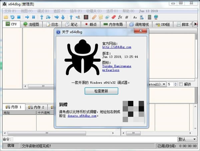Click the donate.x64dbg.com link

click(x=82, y=116)
